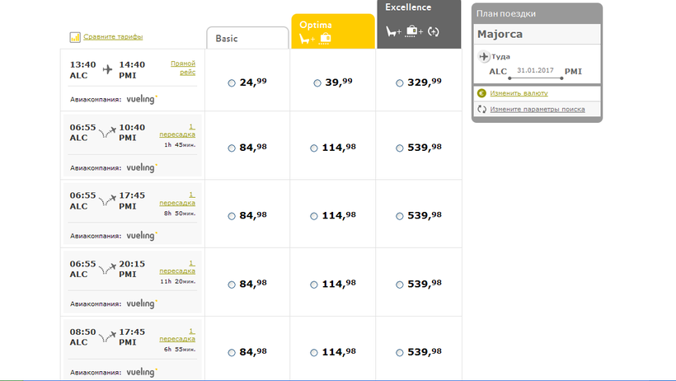Select Basic 84,98 fare for 06:55–10:40 flight
The image size is (676, 381).
click(232, 148)
